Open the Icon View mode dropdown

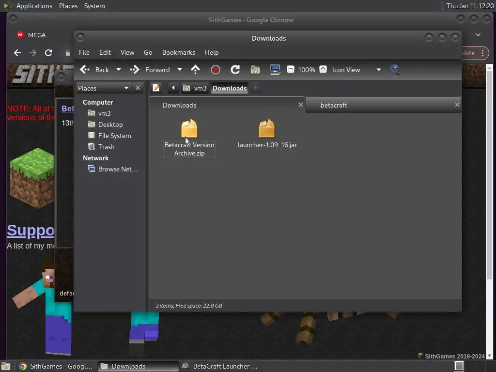coord(356,70)
